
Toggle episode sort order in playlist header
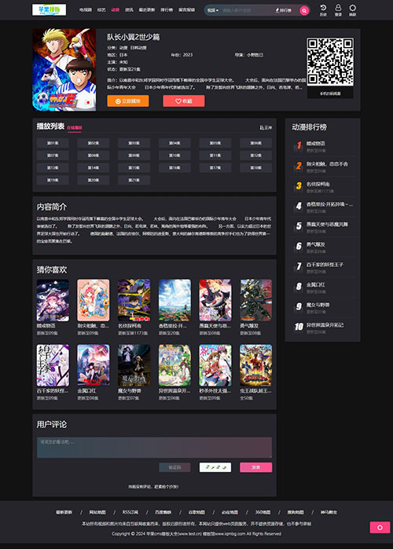(266, 128)
